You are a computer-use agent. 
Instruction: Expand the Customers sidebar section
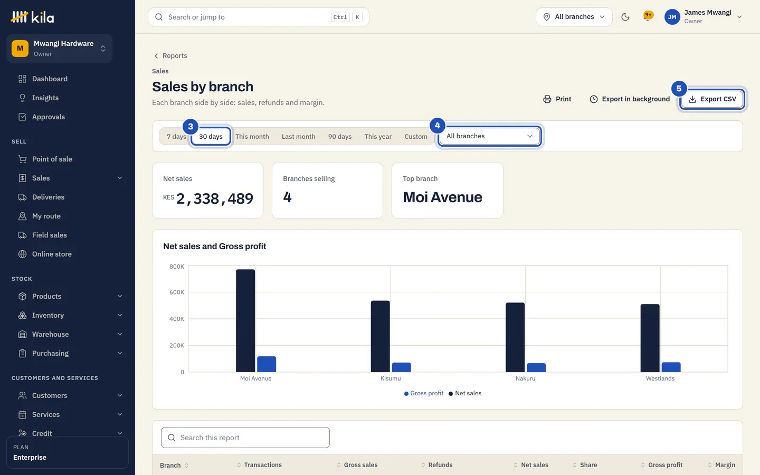120,396
